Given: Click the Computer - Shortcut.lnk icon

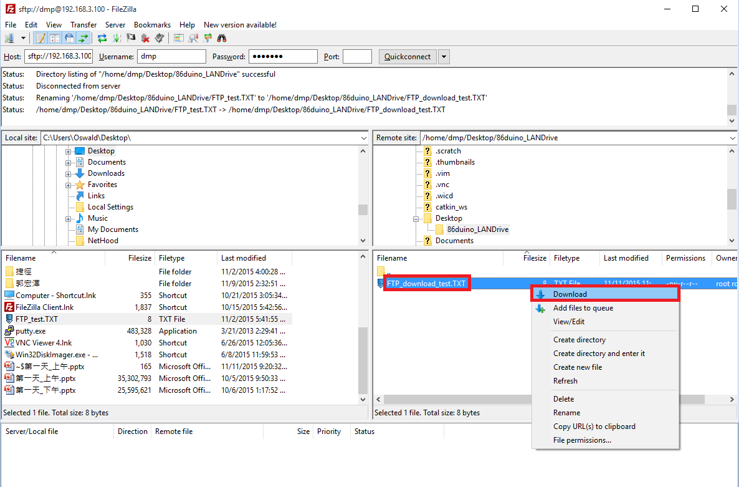Looking at the screenshot, I should [9, 295].
